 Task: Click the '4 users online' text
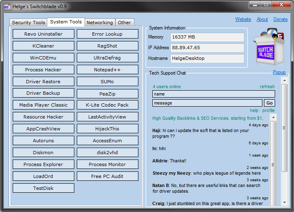click(x=167, y=87)
